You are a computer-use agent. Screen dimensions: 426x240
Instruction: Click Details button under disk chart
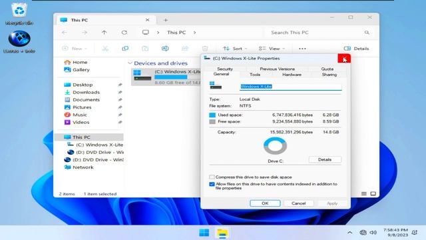pyautogui.click(x=325, y=159)
